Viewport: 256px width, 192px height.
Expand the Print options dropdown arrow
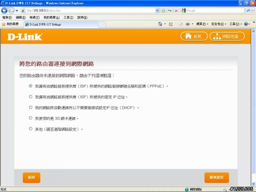click(x=192, y=24)
